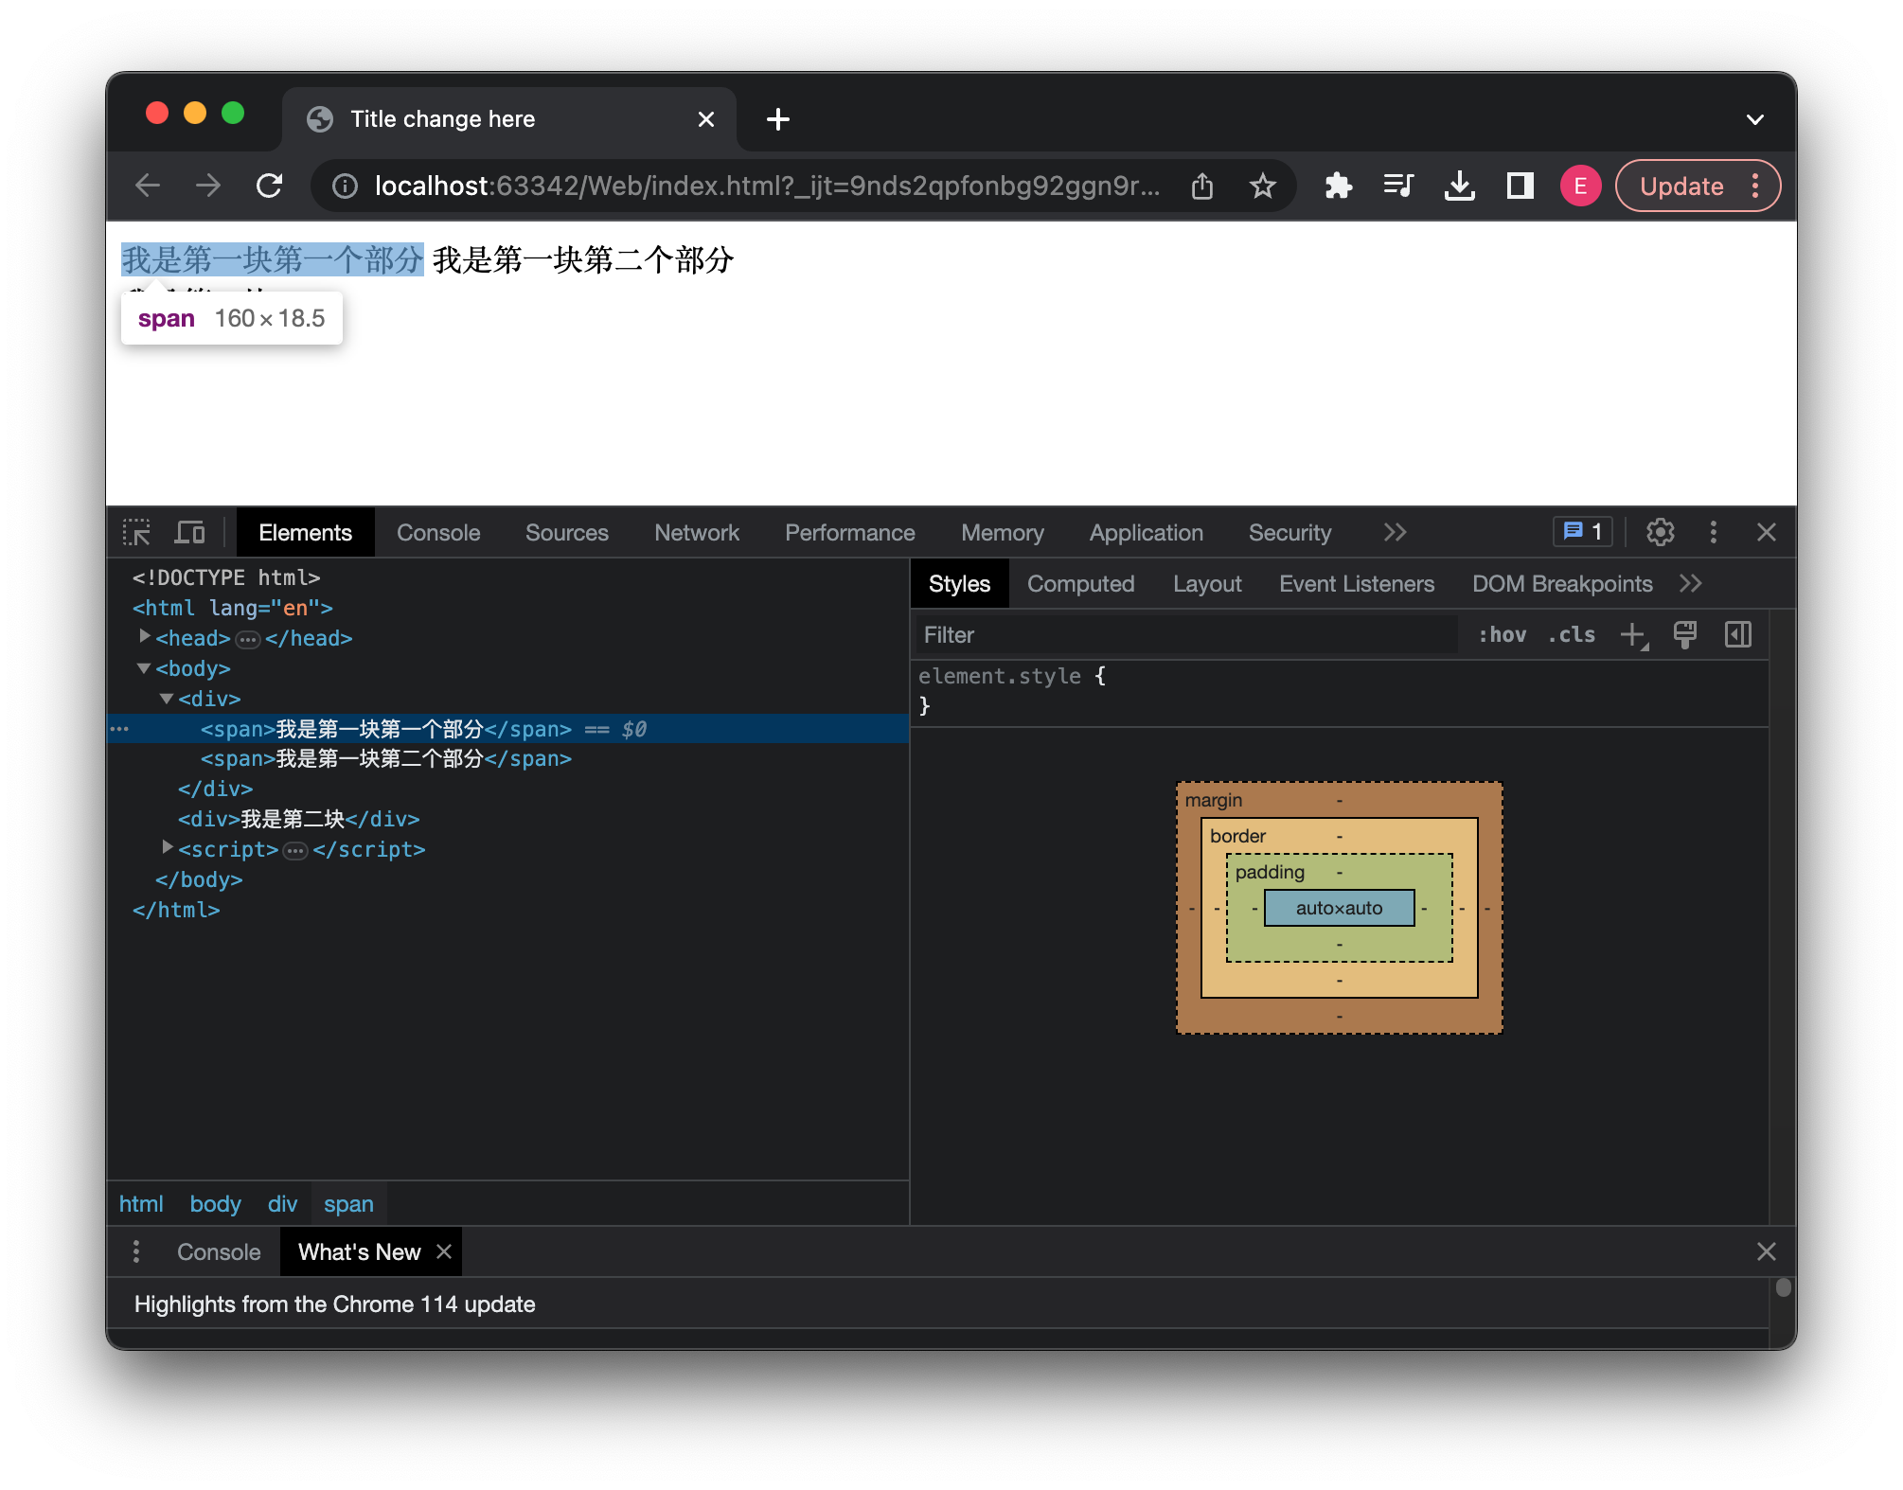Viewport: 1903px width, 1490px height.
Task: Select the Styles sidebar tab
Action: tap(959, 584)
